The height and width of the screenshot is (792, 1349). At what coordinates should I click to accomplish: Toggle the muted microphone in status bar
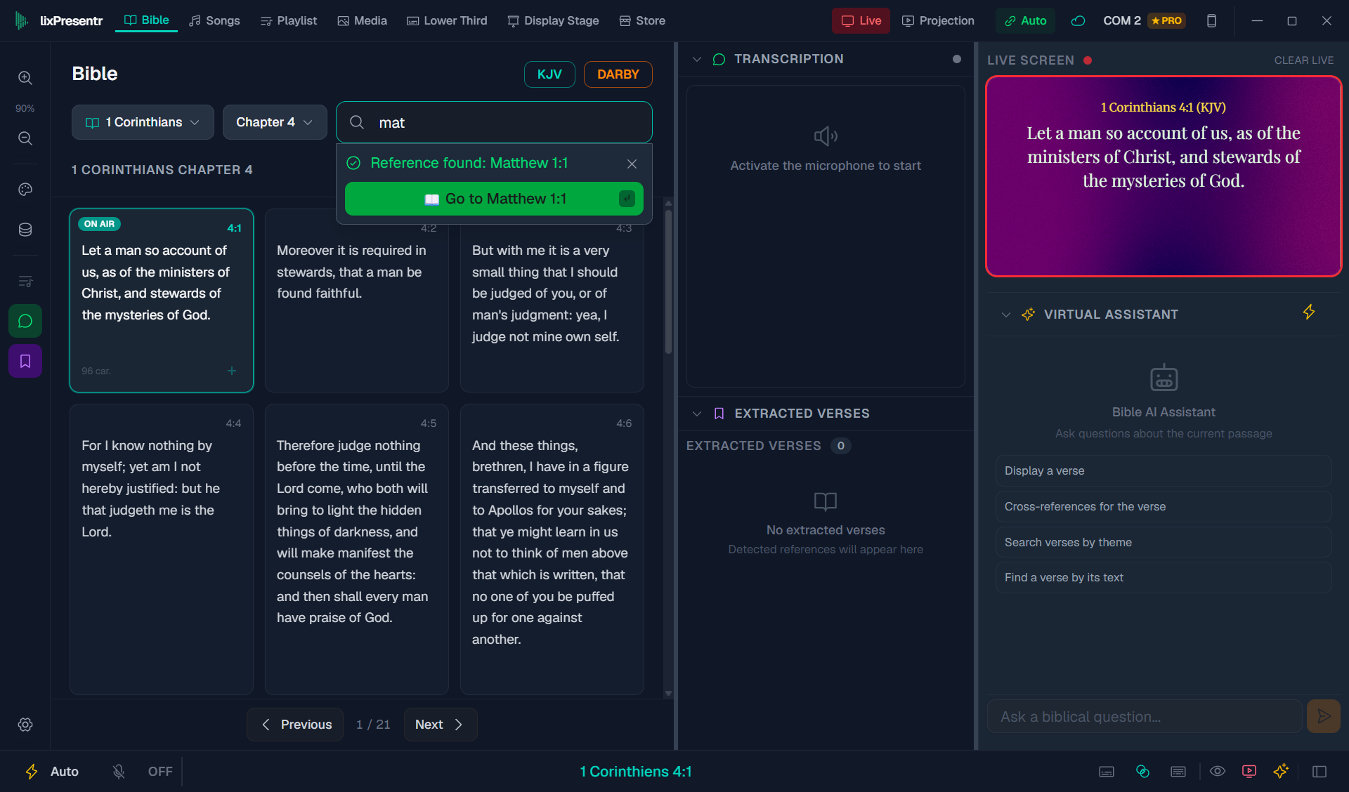point(119,772)
